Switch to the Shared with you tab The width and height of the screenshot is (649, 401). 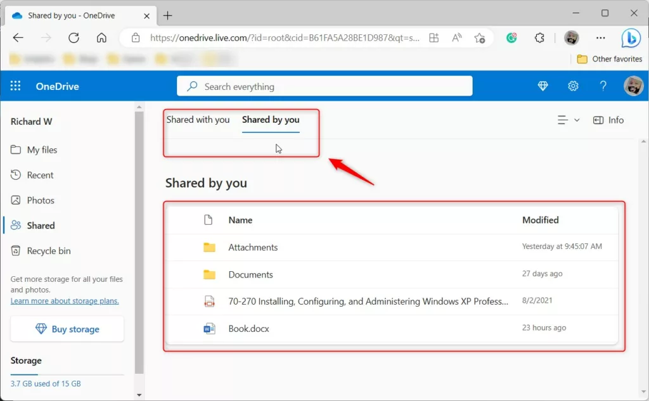tap(198, 120)
